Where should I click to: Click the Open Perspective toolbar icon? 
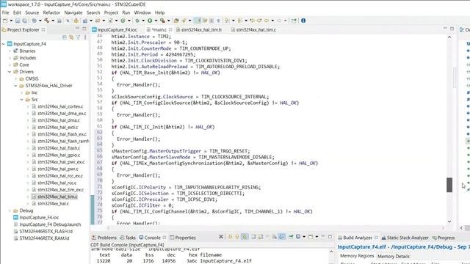tap(294, 21)
